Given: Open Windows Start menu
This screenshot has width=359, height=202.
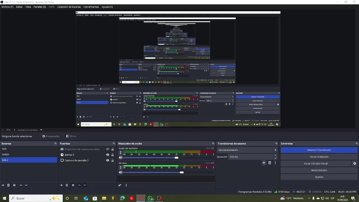Looking at the screenshot, I should (x=4, y=198).
